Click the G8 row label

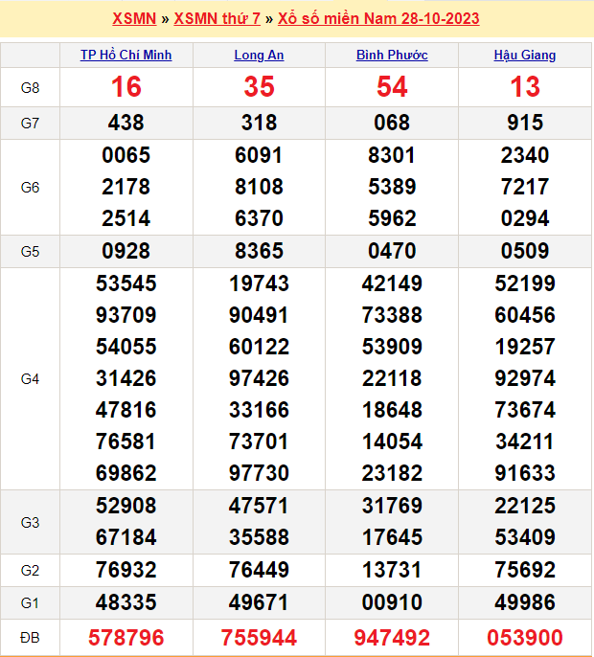30,87
